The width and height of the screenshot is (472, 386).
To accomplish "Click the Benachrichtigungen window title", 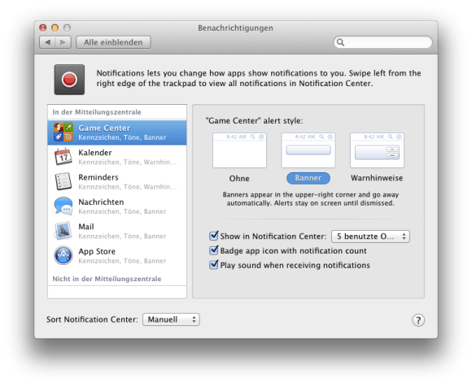I will tap(235, 28).
